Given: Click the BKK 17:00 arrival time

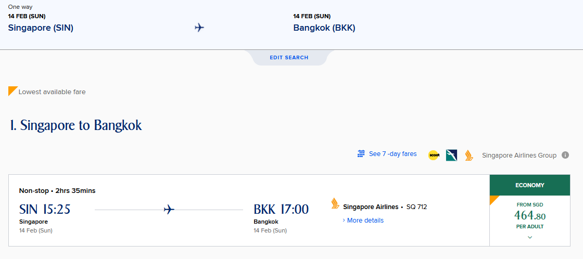Looking at the screenshot, I should coord(281,209).
